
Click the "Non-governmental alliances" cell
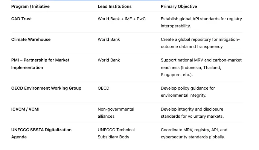click(x=116, y=112)
